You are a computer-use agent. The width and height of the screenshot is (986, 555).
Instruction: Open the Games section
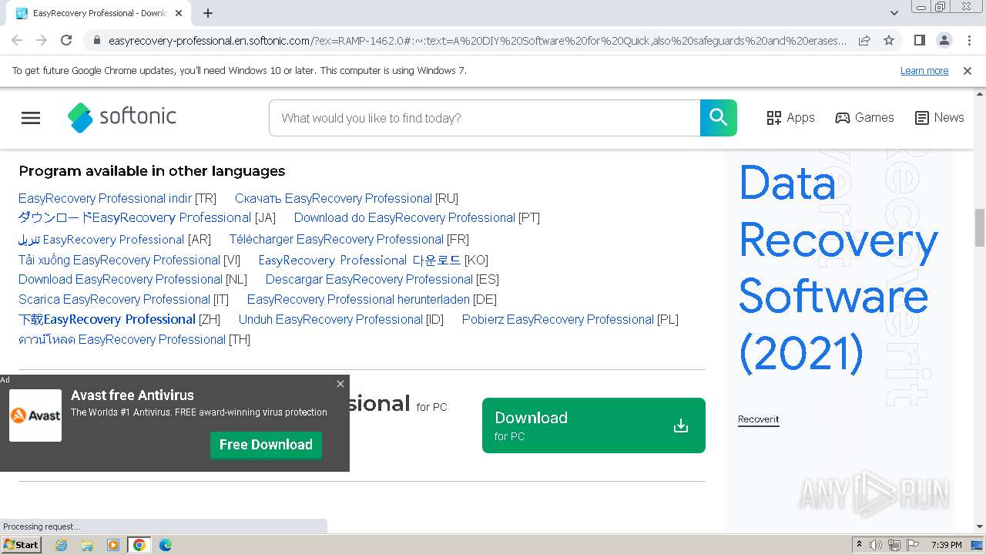coord(864,118)
